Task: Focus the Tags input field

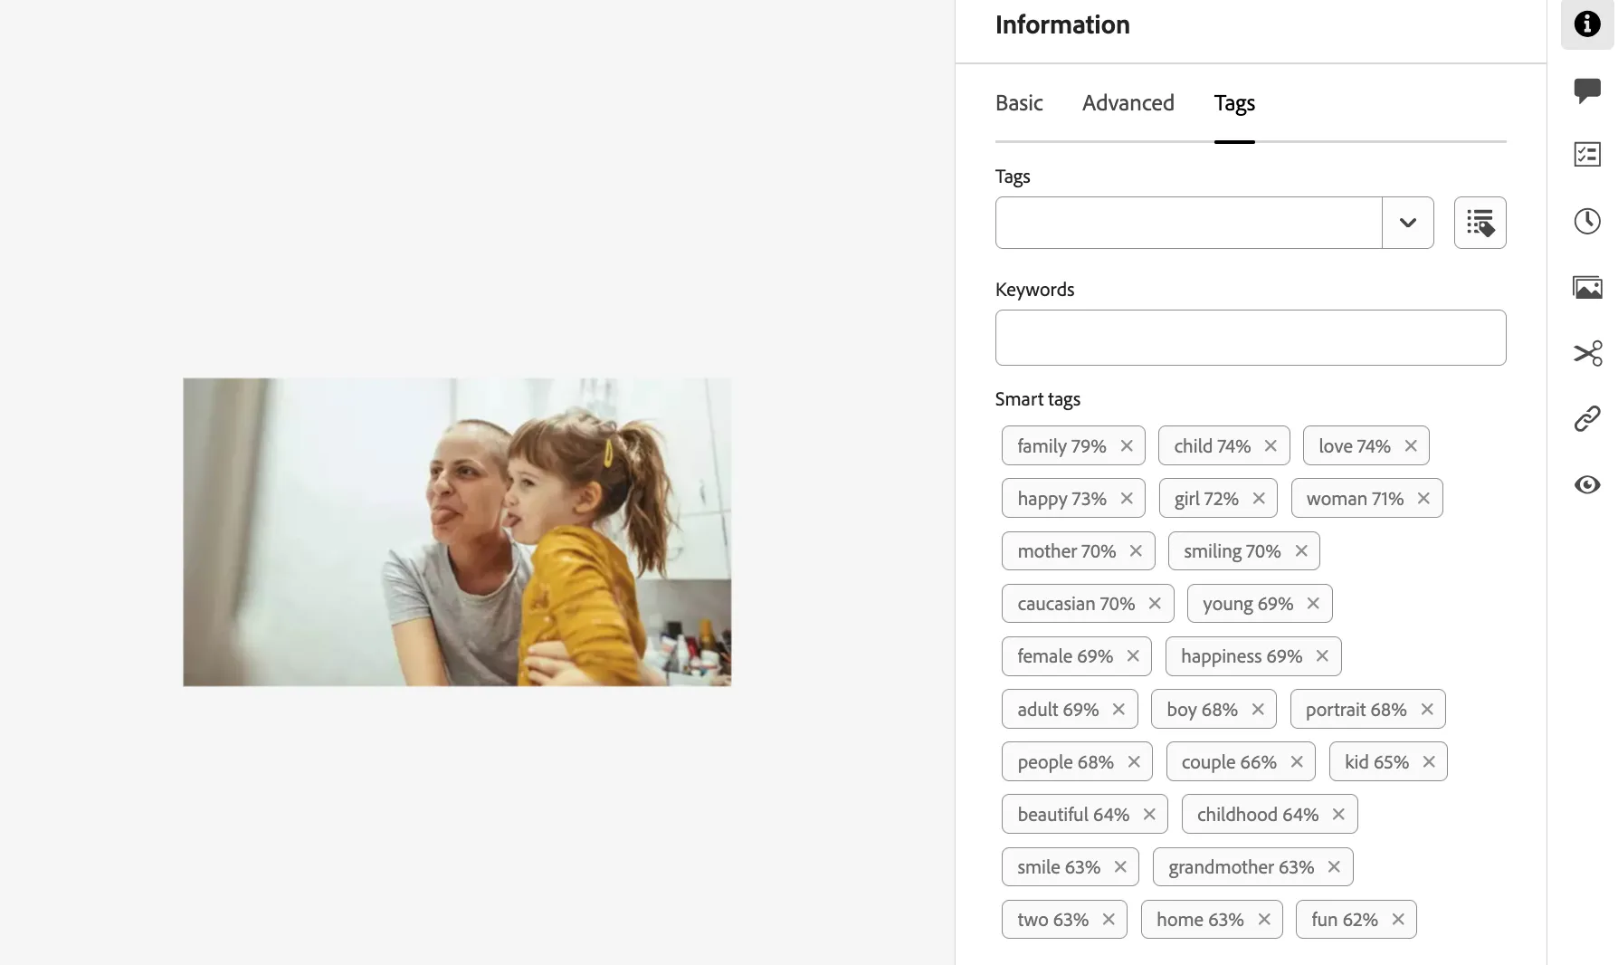Action: pyautogui.click(x=1188, y=223)
